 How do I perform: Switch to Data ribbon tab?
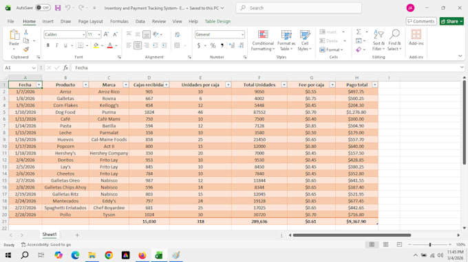coord(140,21)
